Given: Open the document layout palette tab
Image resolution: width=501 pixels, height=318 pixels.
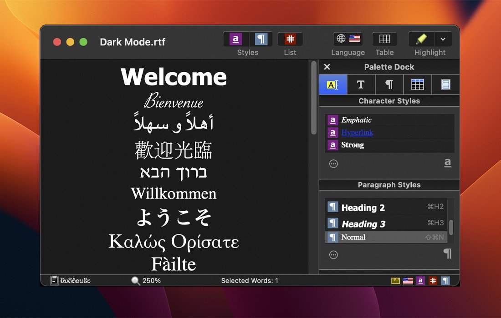Looking at the screenshot, I should pos(445,84).
